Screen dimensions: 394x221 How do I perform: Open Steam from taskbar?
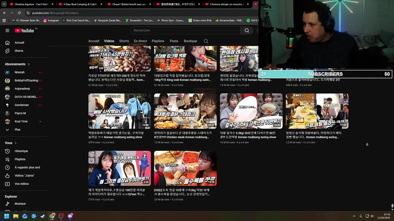coord(43,216)
